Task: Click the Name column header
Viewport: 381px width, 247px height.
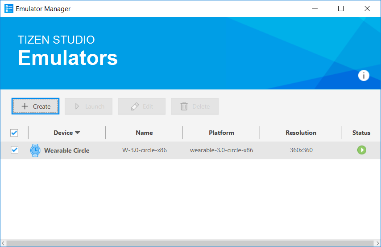Action: tap(144, 133)
